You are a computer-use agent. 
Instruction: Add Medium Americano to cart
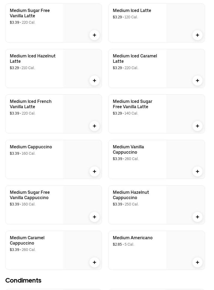click(197, 262)
